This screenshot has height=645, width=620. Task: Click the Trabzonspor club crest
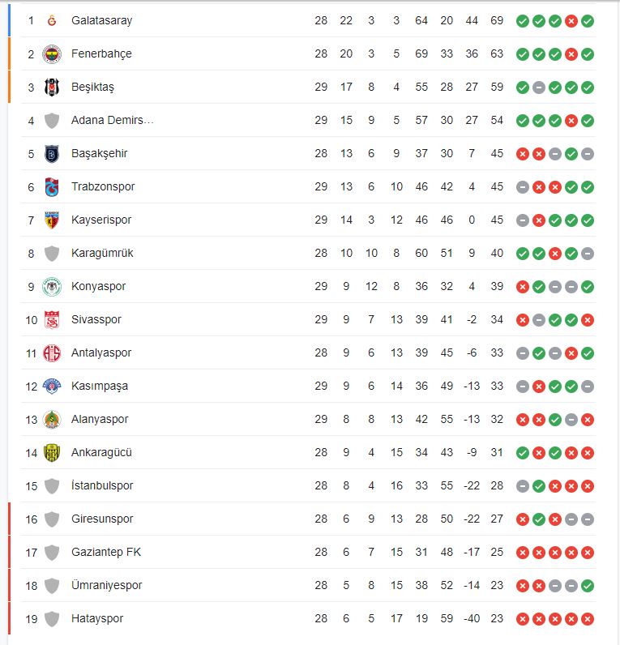point(52,186)
